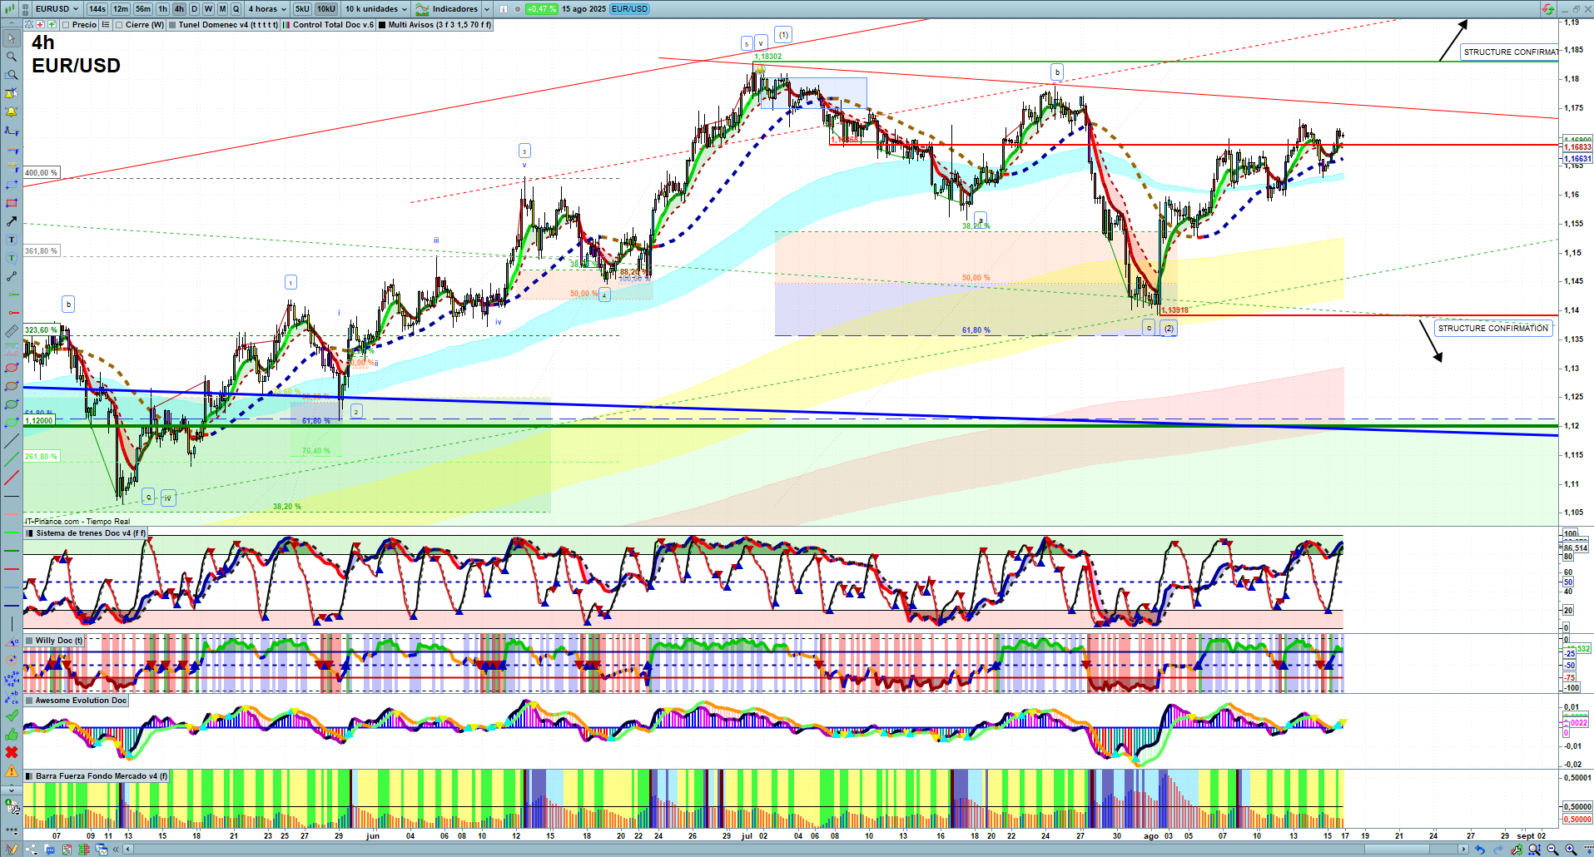
Task: Switch to the weekly W timeframe
Action: [208, 9]
